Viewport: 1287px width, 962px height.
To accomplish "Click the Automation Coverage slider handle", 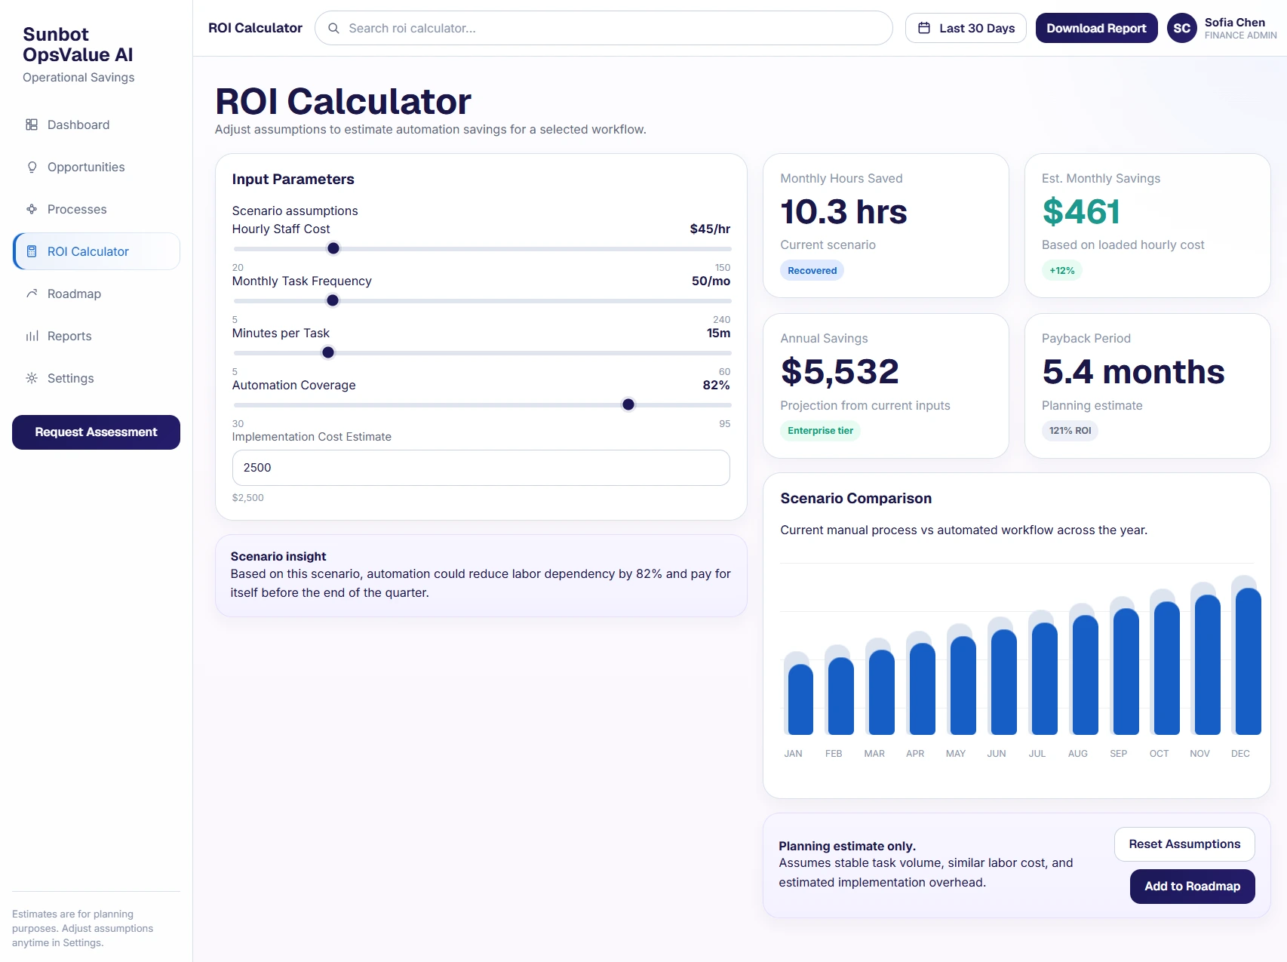I will pos(628,404).
